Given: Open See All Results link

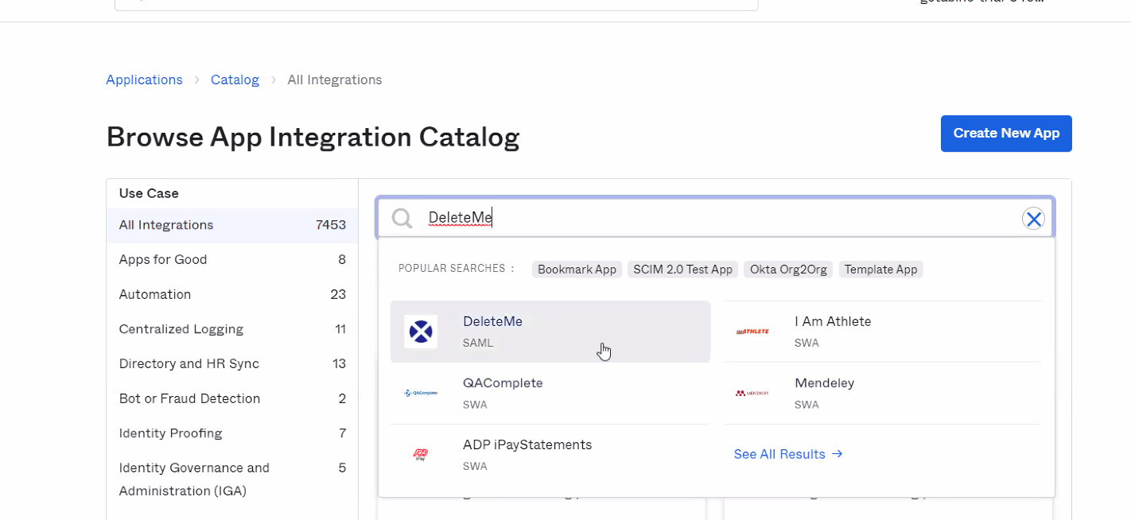Looking at the screenshot, I should (787, 454).
